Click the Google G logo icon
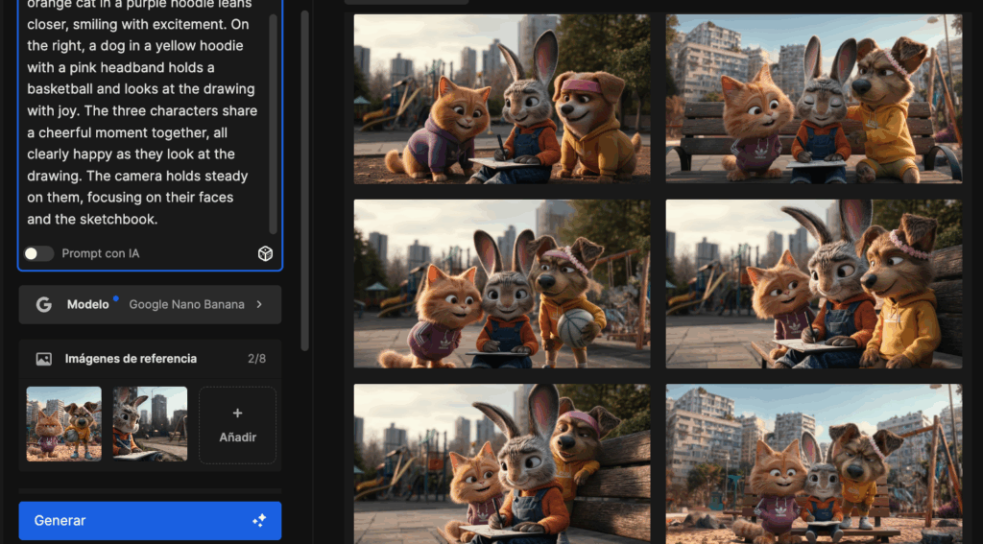 [43, 304]
